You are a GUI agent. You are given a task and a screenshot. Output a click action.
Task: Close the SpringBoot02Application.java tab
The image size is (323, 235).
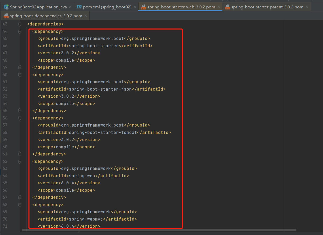coord(70,7)
